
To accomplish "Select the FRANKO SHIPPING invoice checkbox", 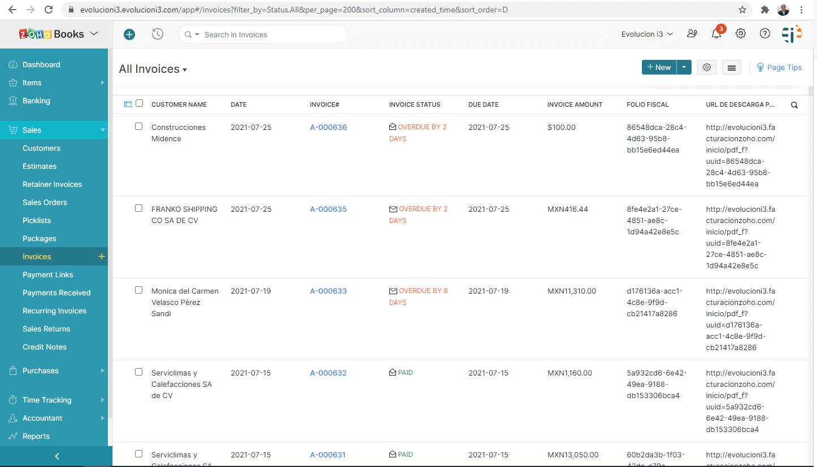I will [x=139, y=208].
